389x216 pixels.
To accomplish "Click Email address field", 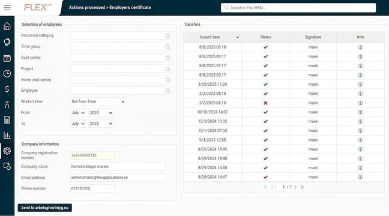I will coord(118,178).
